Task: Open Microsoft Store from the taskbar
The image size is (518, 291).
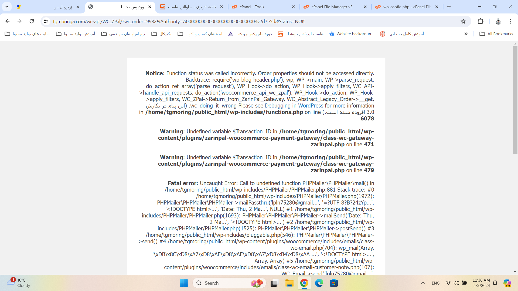Action: coord(334,283)
